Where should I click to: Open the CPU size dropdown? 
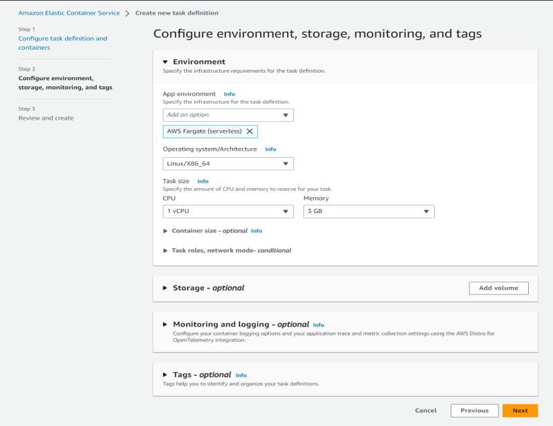point(228,212)
